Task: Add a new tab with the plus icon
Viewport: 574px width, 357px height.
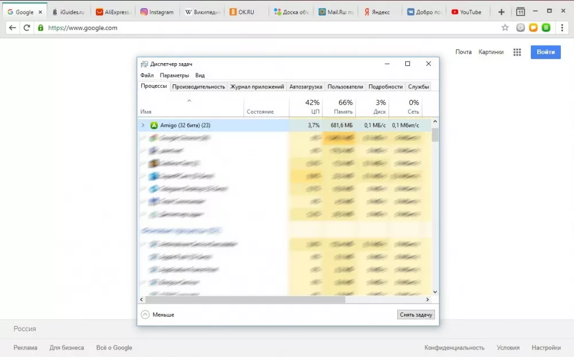Action: [x=501, y=11]
